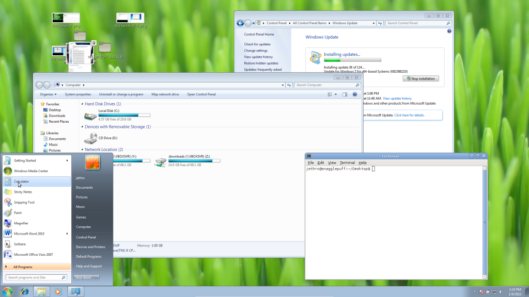Click Check for updates in sidebar
529x297 pixels.
257,44
